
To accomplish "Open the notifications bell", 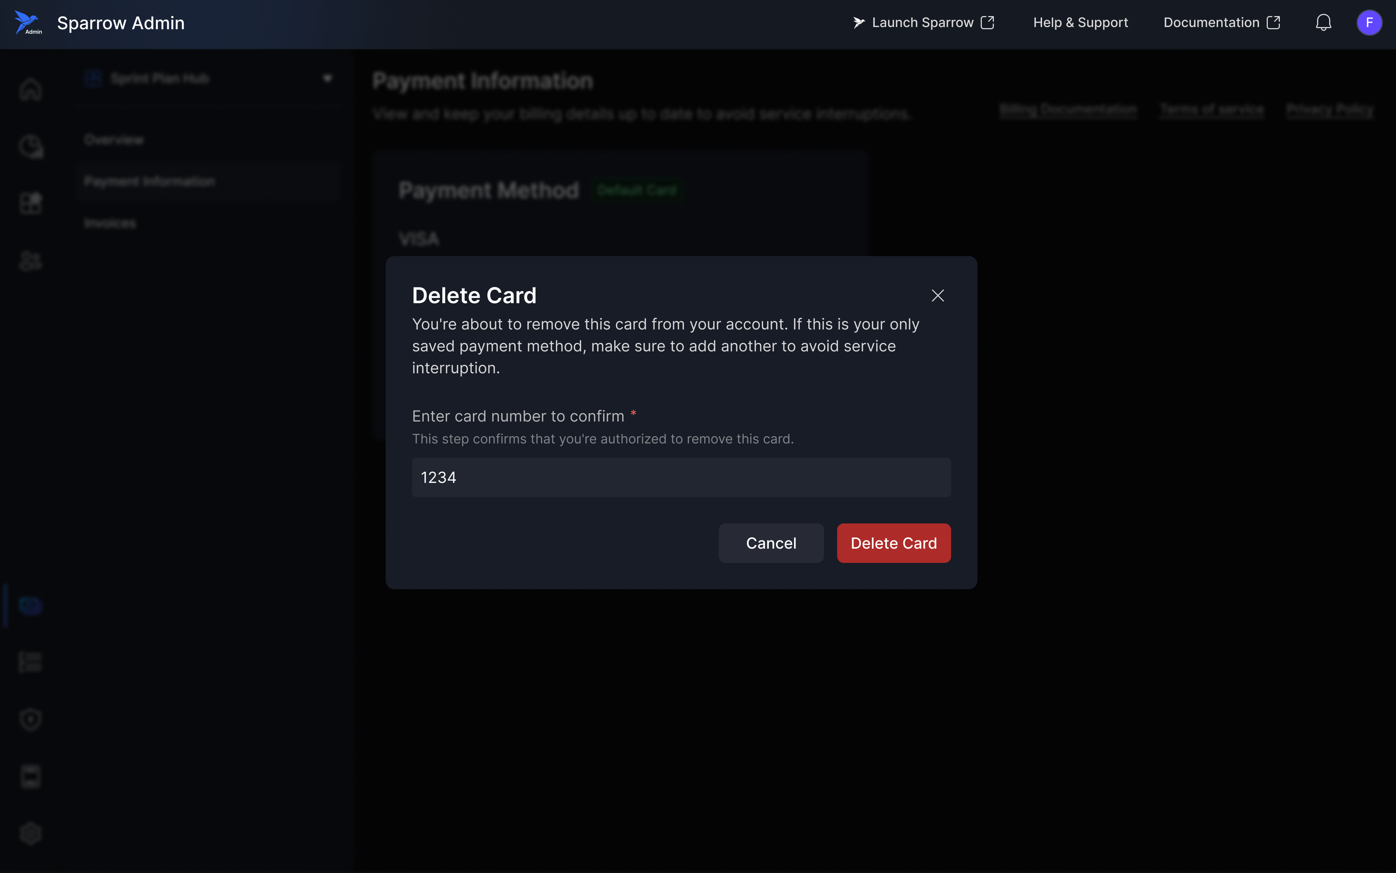I will coord(1323,23).
